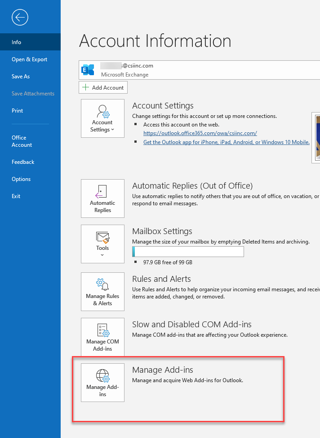Choose Save As from the sidebar
The image size is (320, 438).
tap(21, 77)
